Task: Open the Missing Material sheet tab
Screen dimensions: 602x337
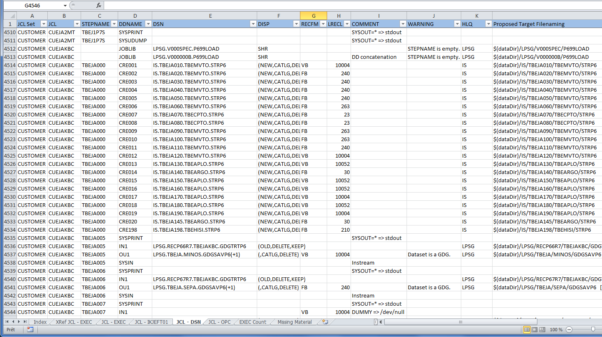Action: tap(294, 322)
